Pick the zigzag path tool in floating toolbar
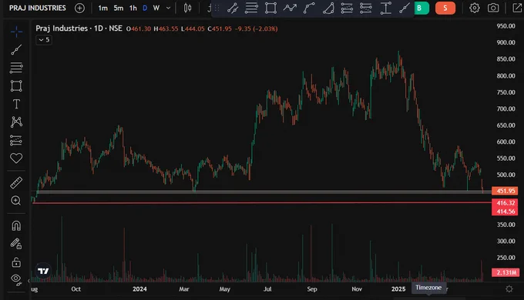This screenshot has width=524, height=300. coord(290,8)
